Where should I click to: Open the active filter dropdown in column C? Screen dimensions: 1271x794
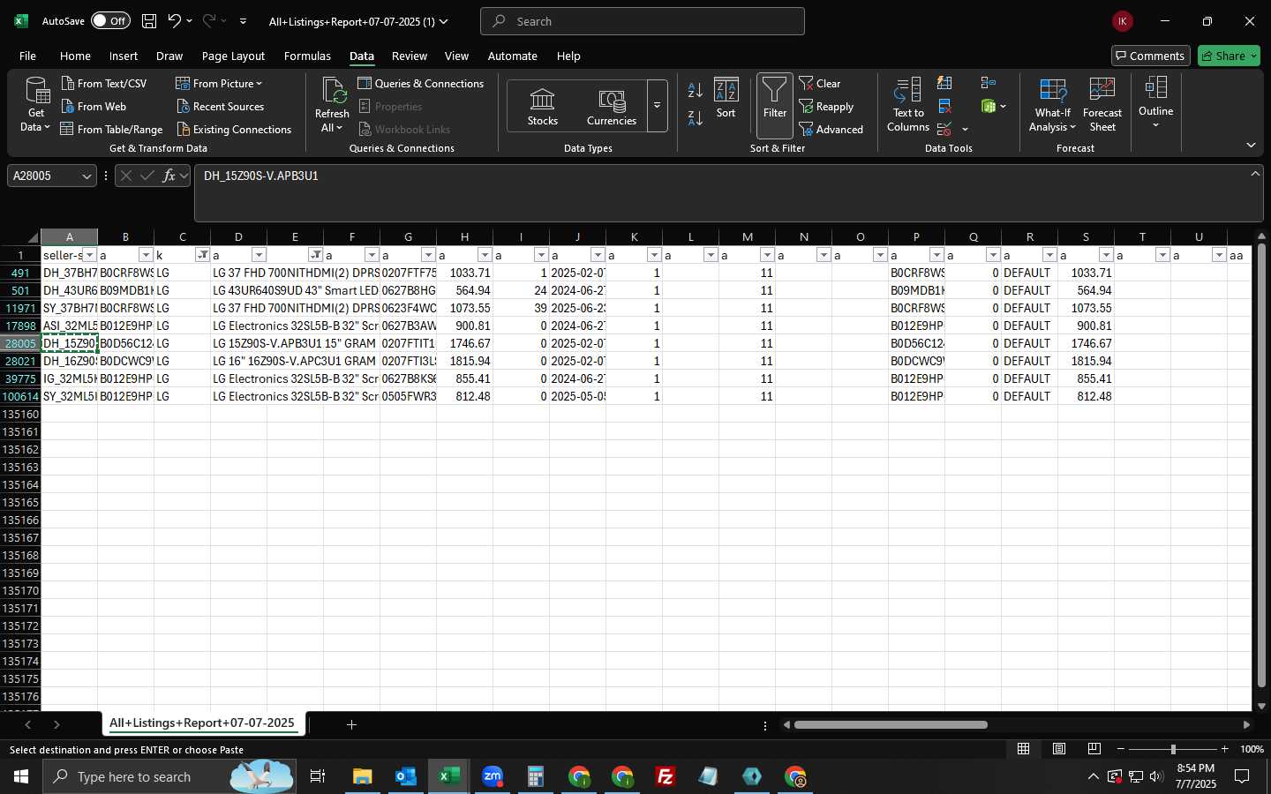point(202,255)
